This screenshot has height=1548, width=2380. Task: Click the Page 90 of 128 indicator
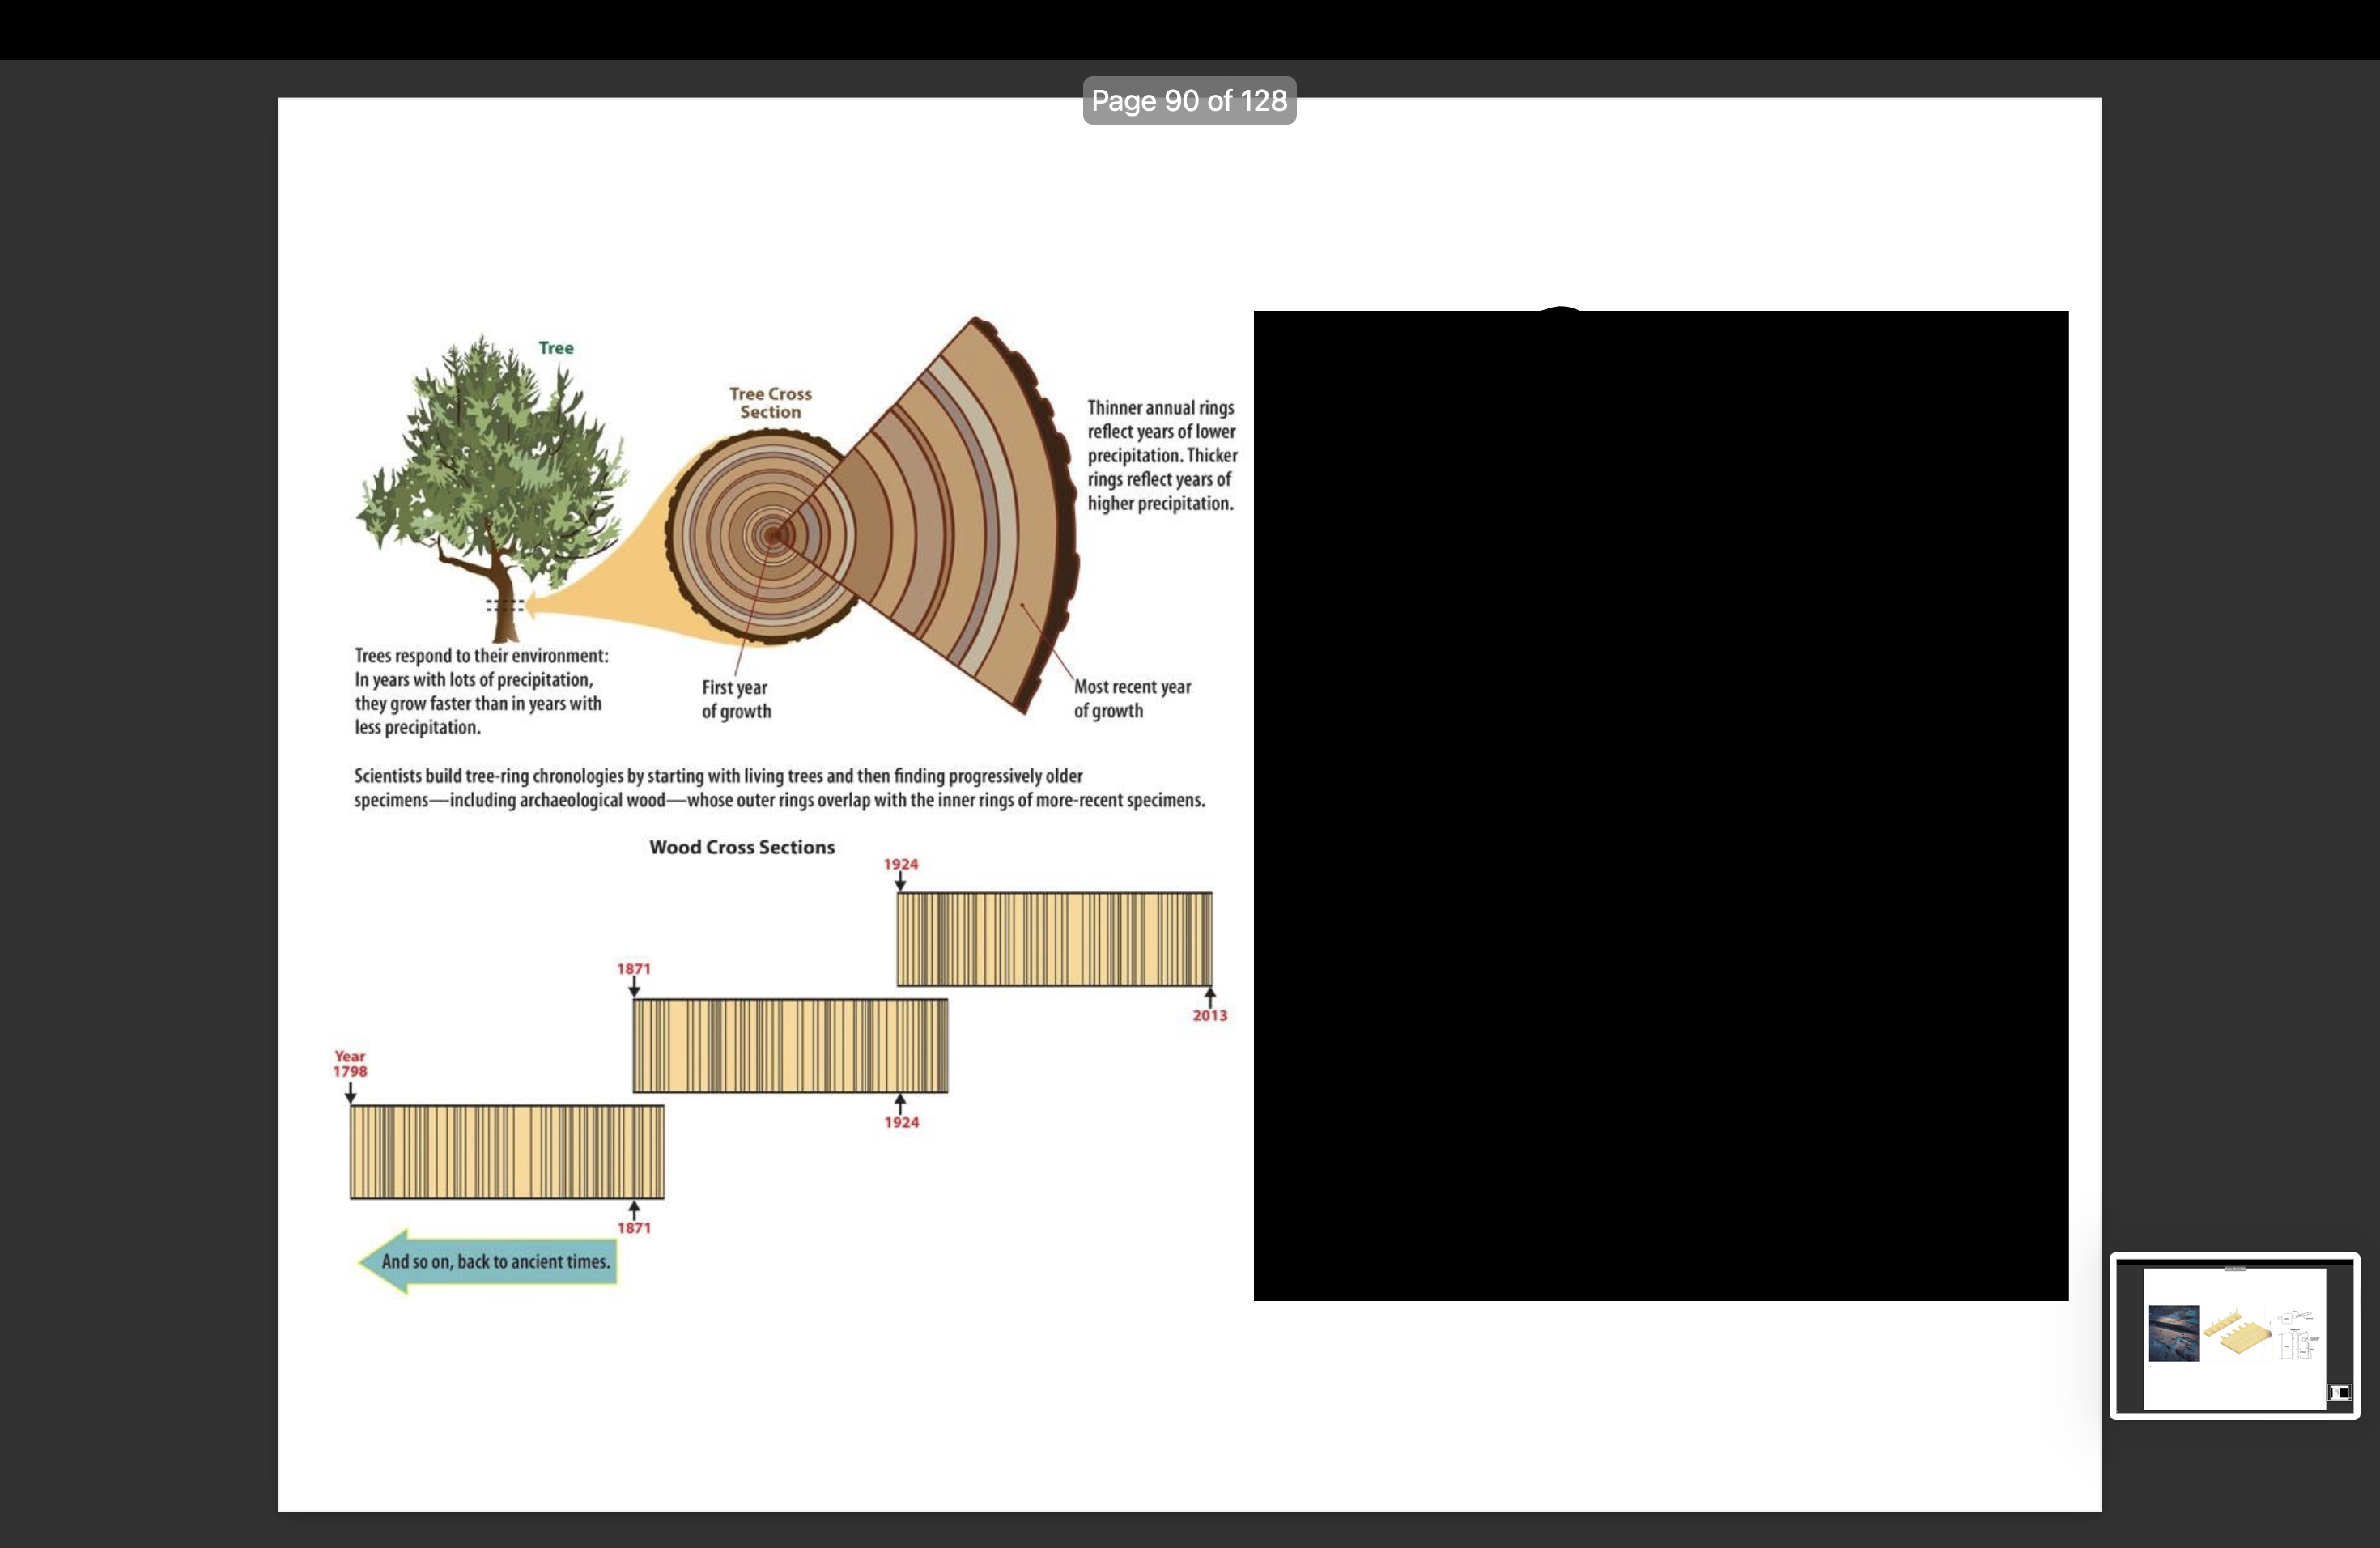1188,101
